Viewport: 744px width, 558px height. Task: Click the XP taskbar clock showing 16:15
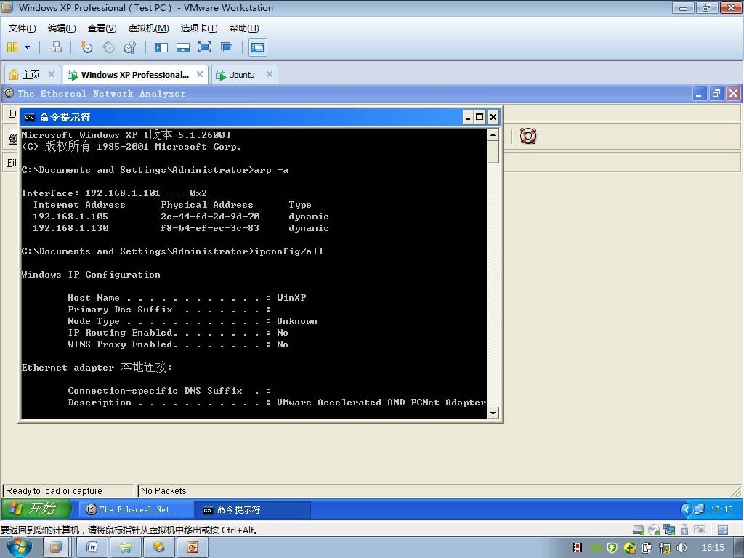coord(721,509)
